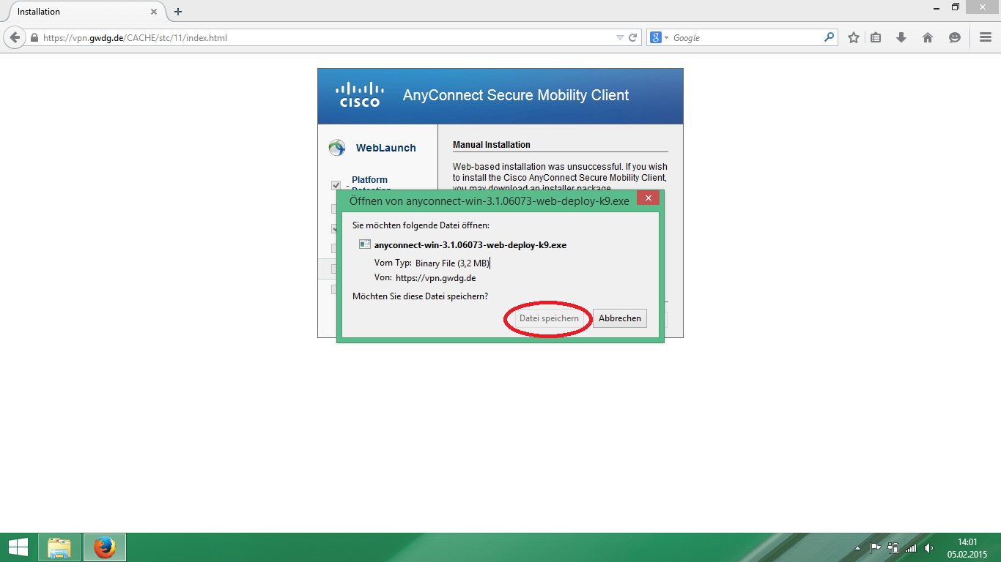Click the padlock site identity icon
This screenshot has height=562, width=1001.
34,37
